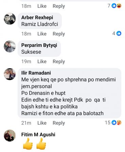View the like reaction on Arber Rexhepi's comment
Screen dimensions: 125x152
pyautogui.click(x=119, y=33)
